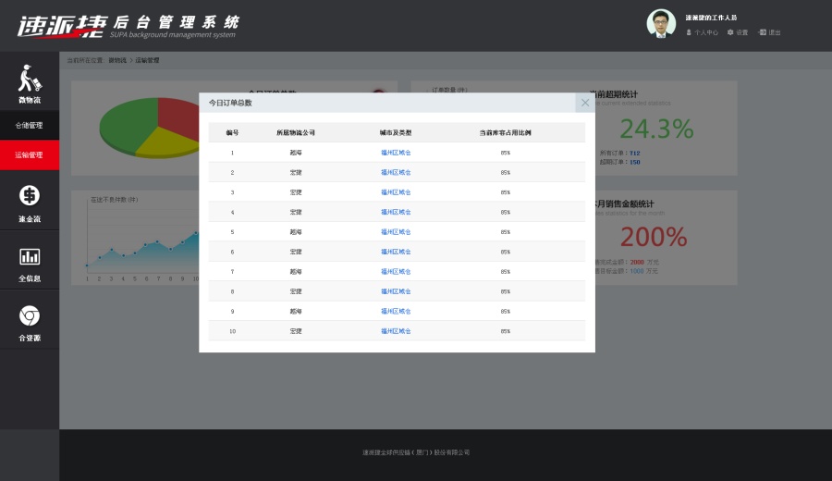Viewport: 832px width, 481px height.
Task: Click the 85% value in row 9
Action: (505, 312)
